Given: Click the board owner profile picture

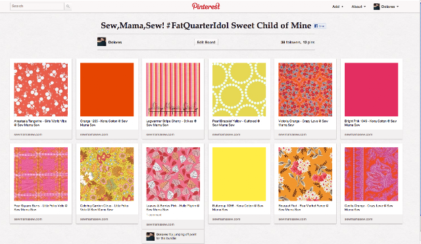Looking at the screenshot, I should tap(101, 42).
